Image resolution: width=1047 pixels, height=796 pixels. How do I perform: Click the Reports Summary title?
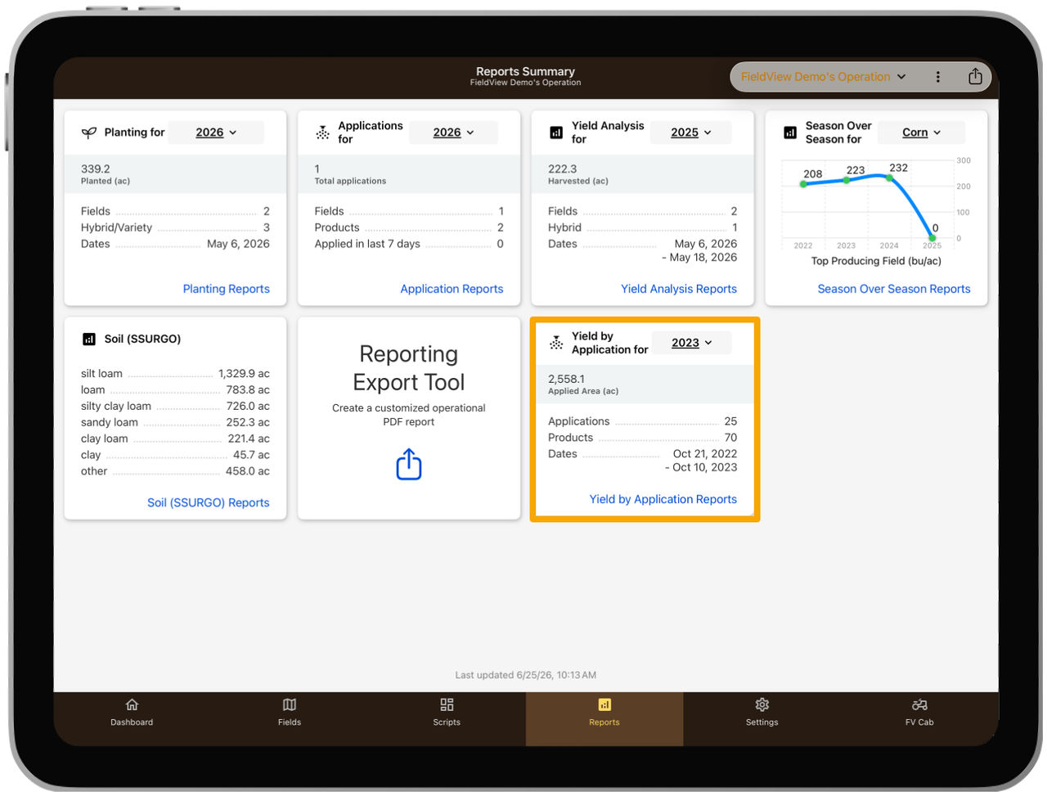[x=525, y=71]
